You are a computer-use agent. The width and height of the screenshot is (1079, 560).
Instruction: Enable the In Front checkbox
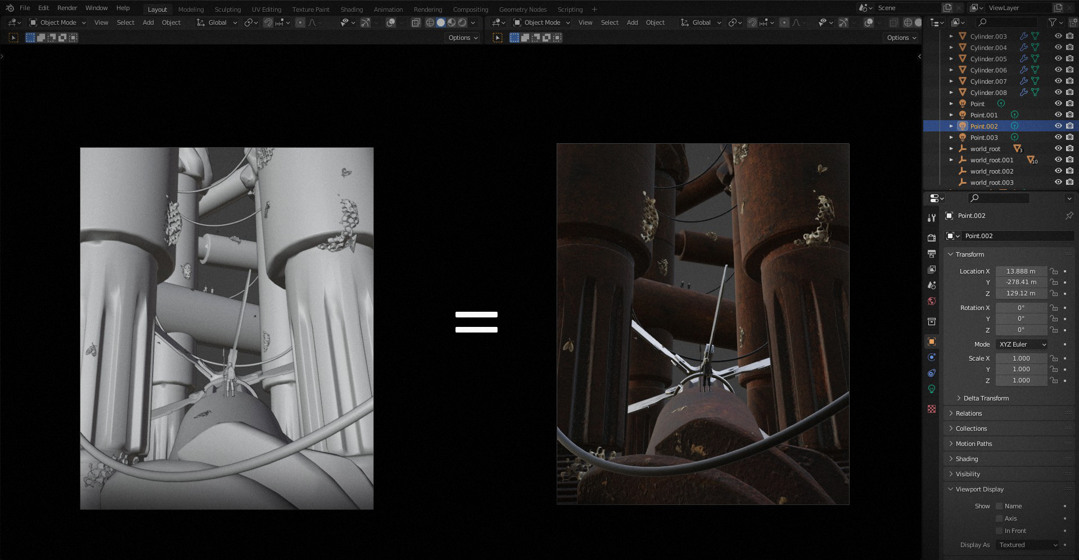click(999, 531)
